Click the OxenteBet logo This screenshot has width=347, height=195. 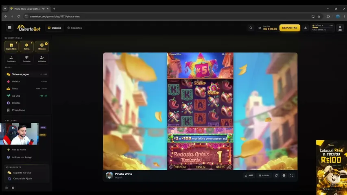(29, 28)
